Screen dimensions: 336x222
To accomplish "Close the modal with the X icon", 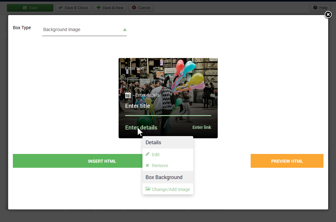I will click(328, 14).
